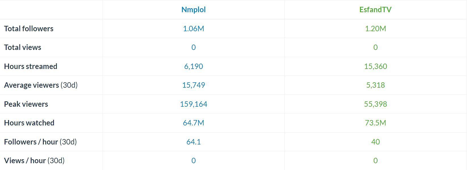467x170 pixels.
Task: Click the Hours watched row label
Action: click(29, 123)
